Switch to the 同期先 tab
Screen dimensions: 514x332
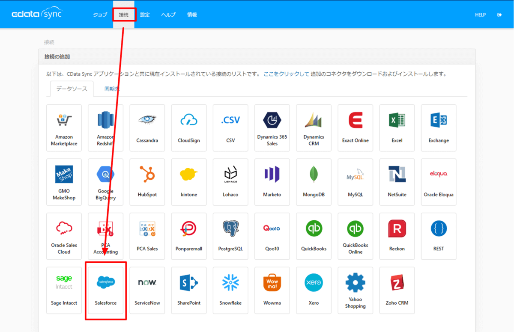(x=112, y=89)
